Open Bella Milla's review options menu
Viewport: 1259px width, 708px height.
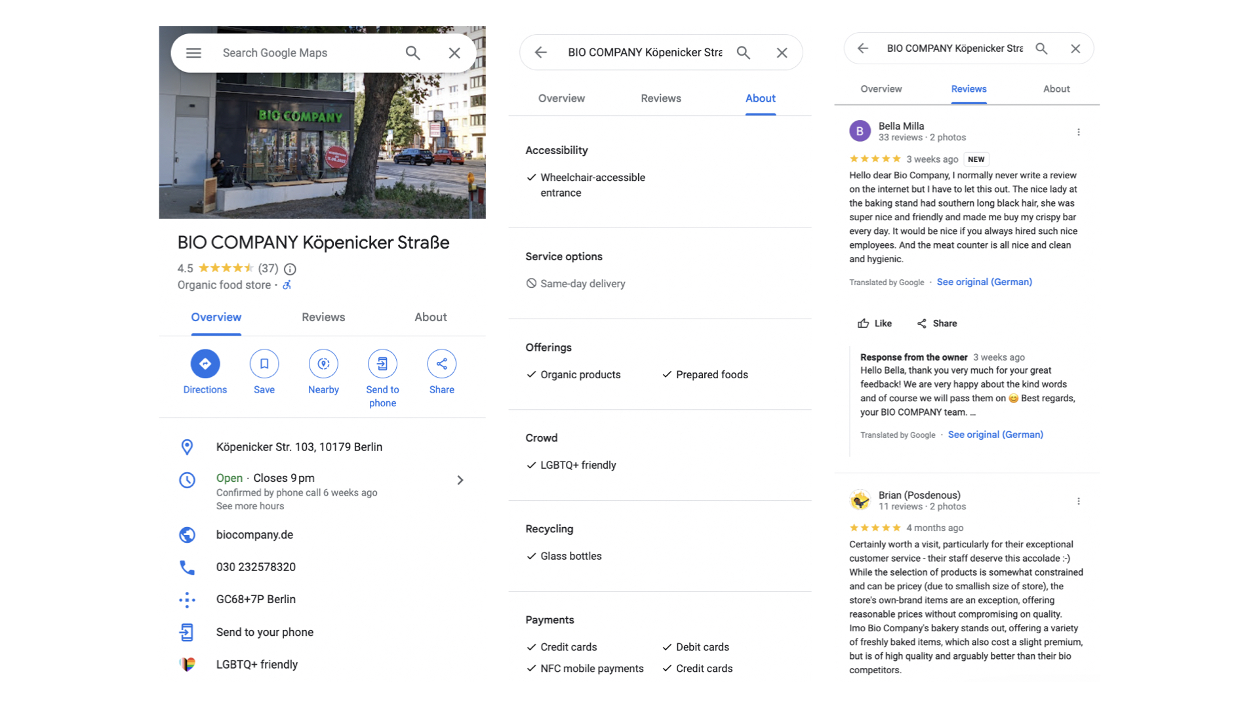(x=1079, y=131)
